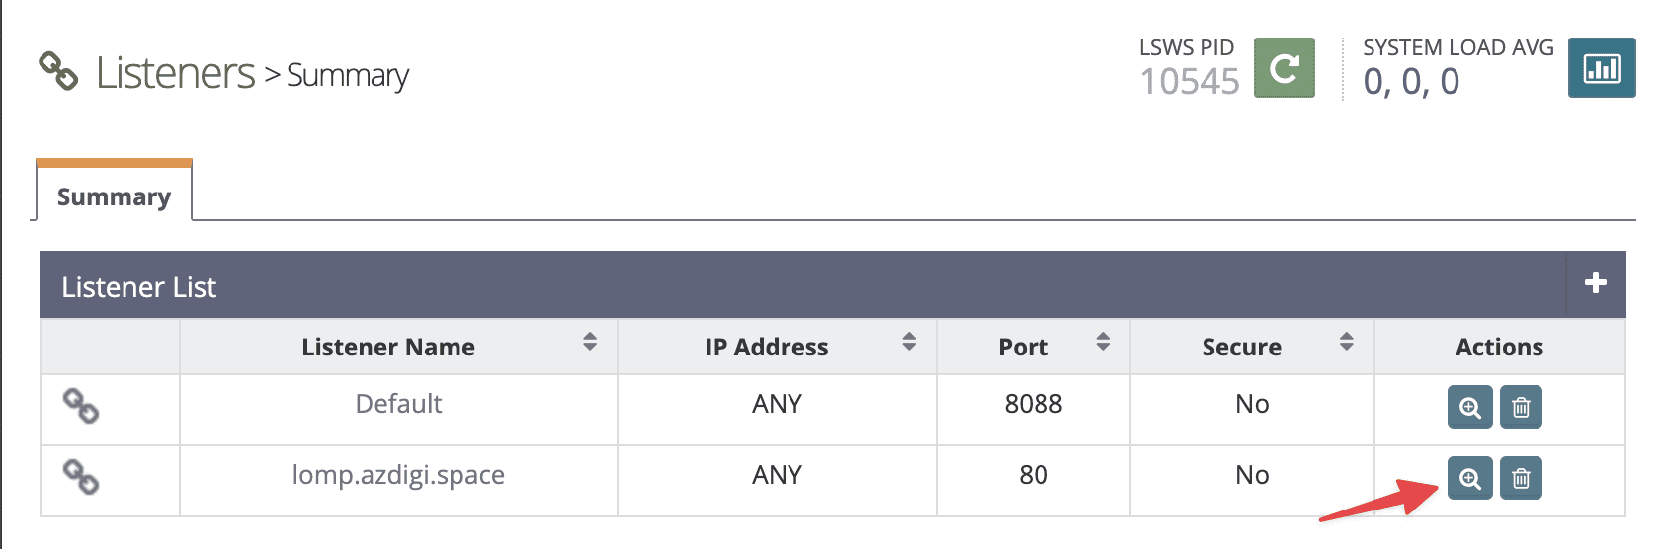
Task: Click the Default row link icon
Action: [81, 406]
